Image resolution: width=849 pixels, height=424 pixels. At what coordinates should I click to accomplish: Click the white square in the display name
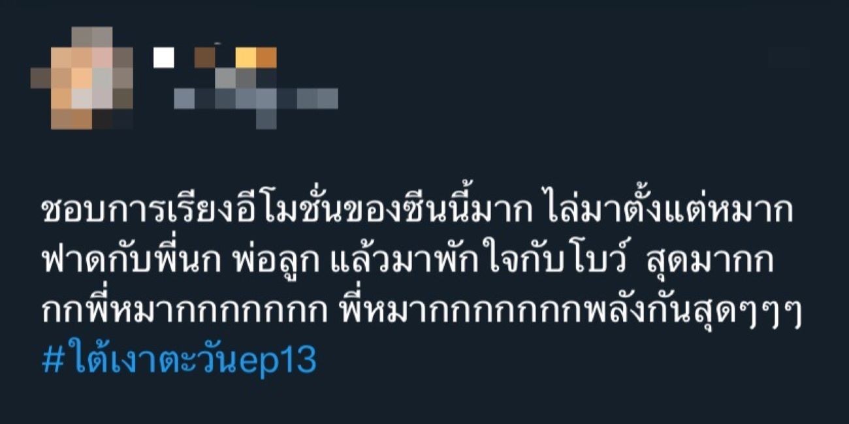coord(163,58)
